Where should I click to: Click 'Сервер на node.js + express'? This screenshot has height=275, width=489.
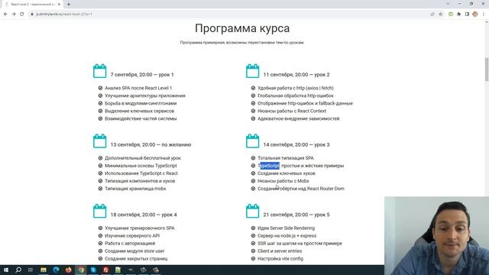point(287,236)
